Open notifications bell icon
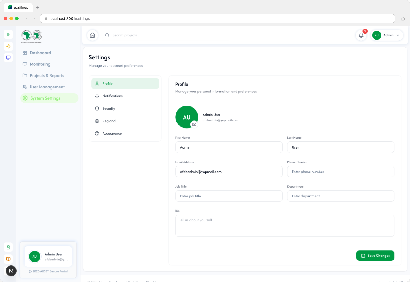Image resolution: width=410 pixels, height=282 pixels. click(361, 35)
